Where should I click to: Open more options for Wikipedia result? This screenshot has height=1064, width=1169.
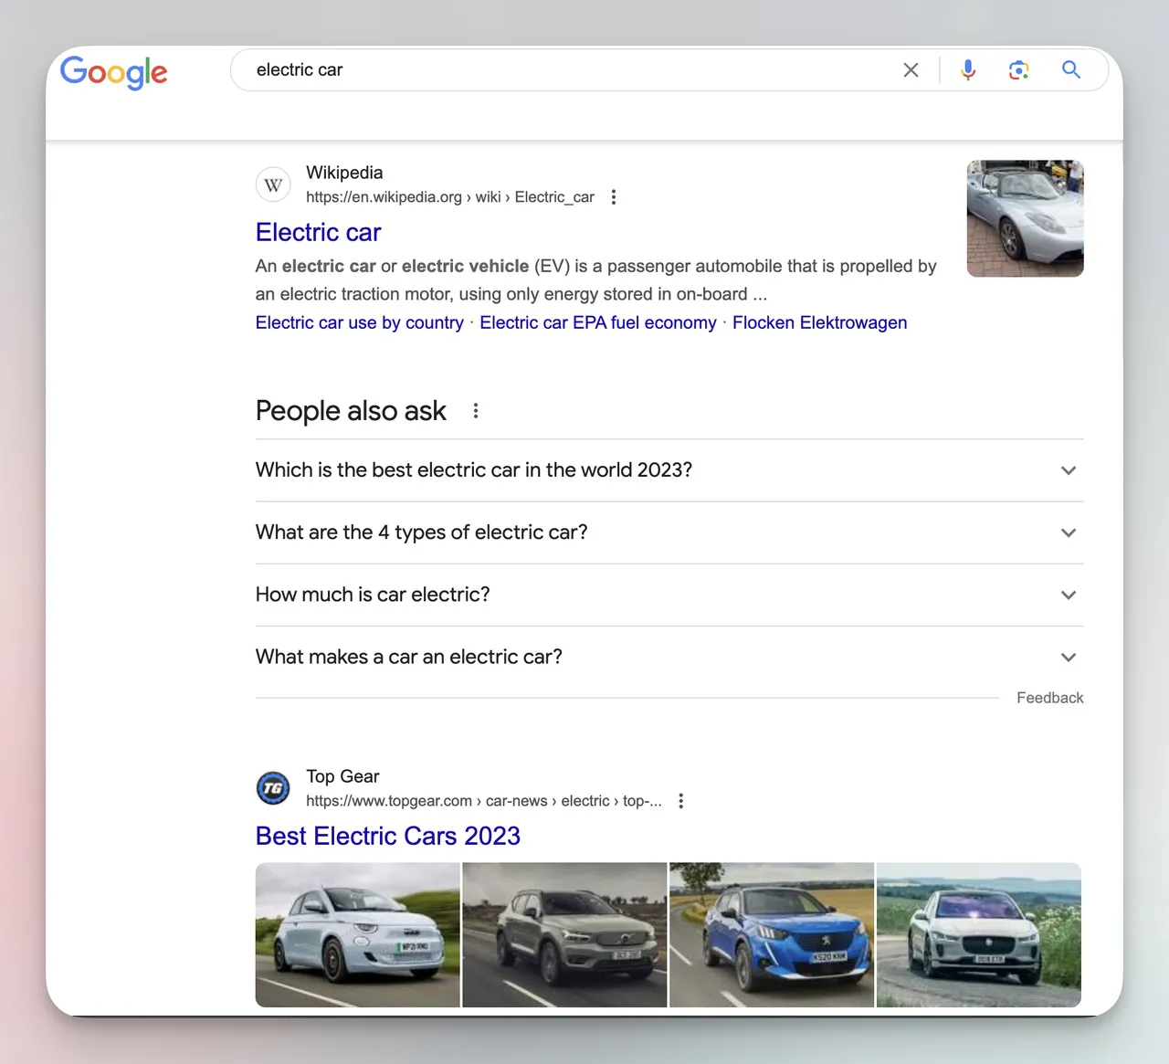click(614, 197)
